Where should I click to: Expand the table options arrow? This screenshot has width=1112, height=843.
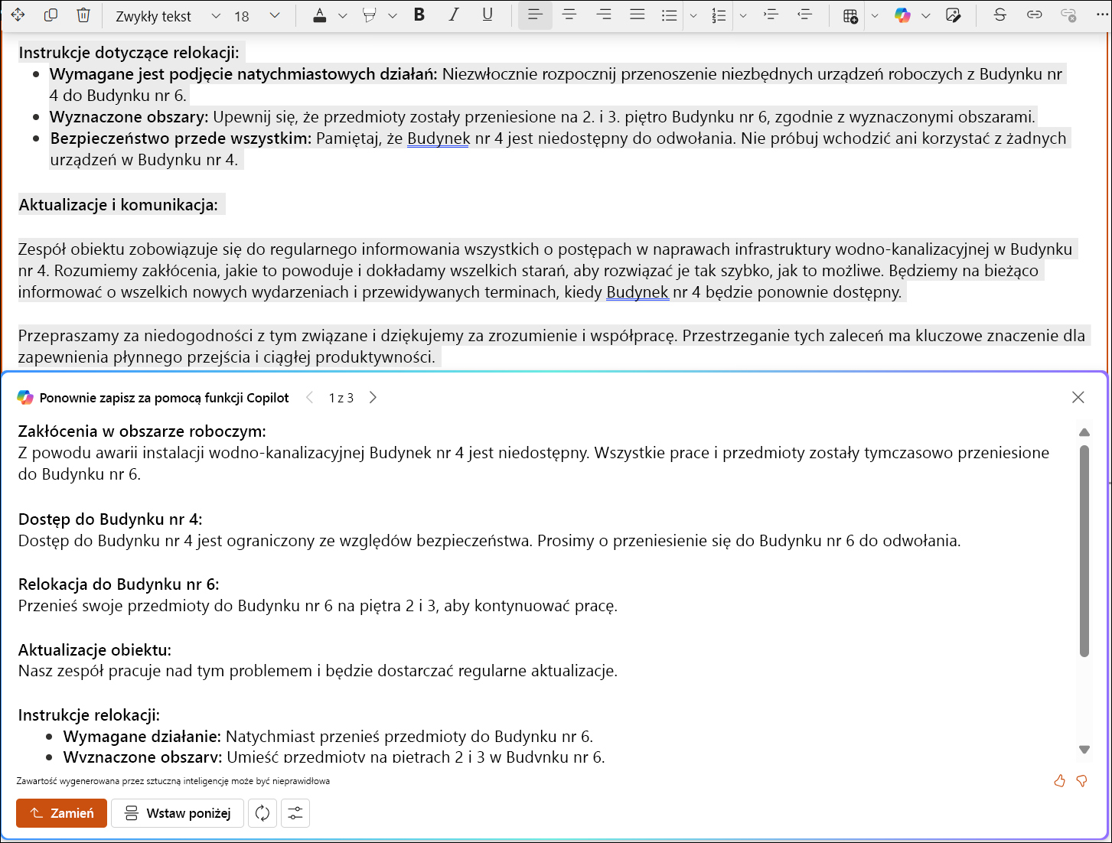coord(875,16)
